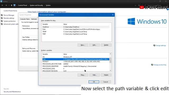Screen dimensions: 169x95
Task: Click the computer icon in address bar
Action: (15, 5)
